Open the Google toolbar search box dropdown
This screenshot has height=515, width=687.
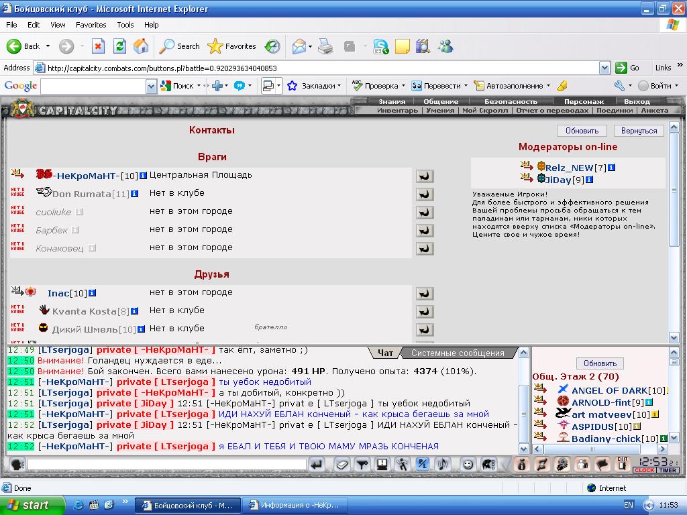click(x=151, y=87)
